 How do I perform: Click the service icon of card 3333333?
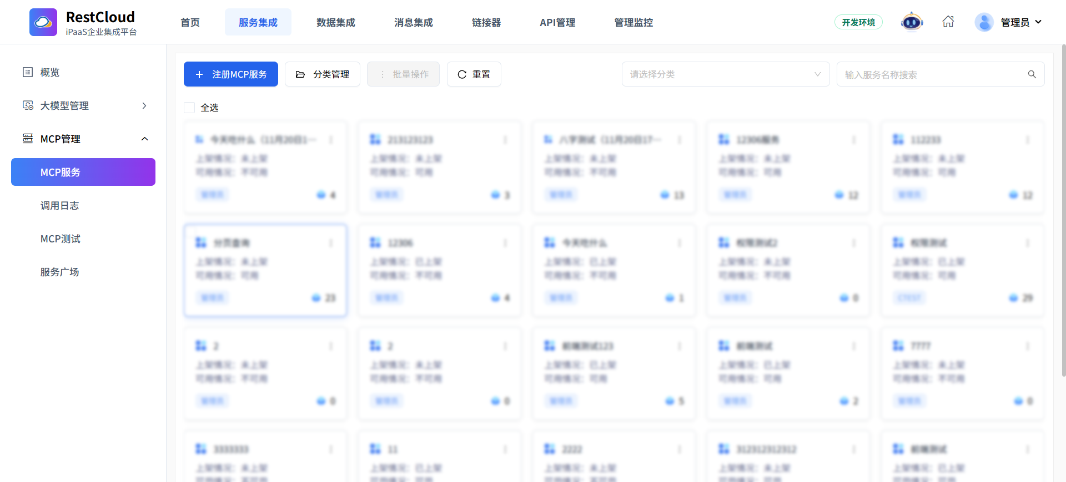pos(201,449)
